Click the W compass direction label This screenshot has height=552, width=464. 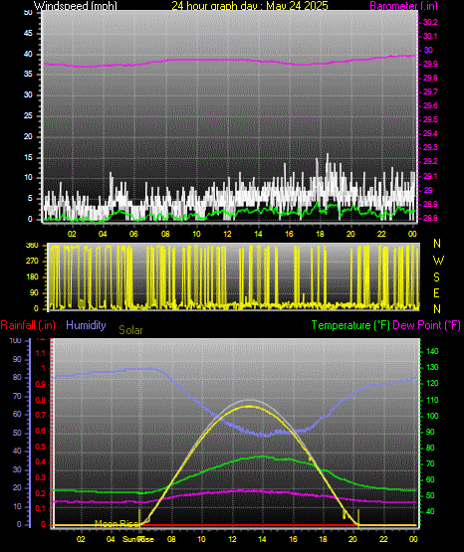(438, 261)
